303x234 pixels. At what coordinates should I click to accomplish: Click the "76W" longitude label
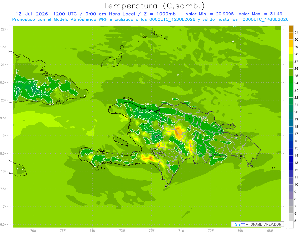point(33,231)
